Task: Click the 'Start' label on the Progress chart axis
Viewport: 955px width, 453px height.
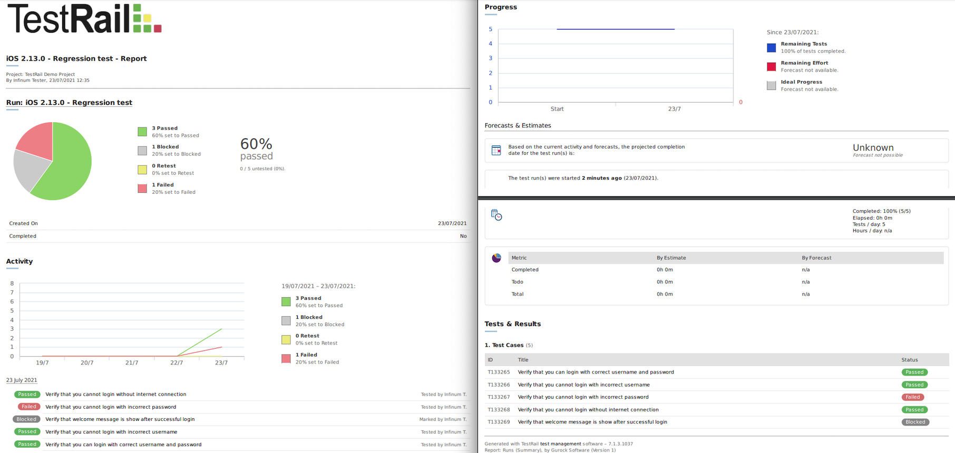Action: [557, 109]
